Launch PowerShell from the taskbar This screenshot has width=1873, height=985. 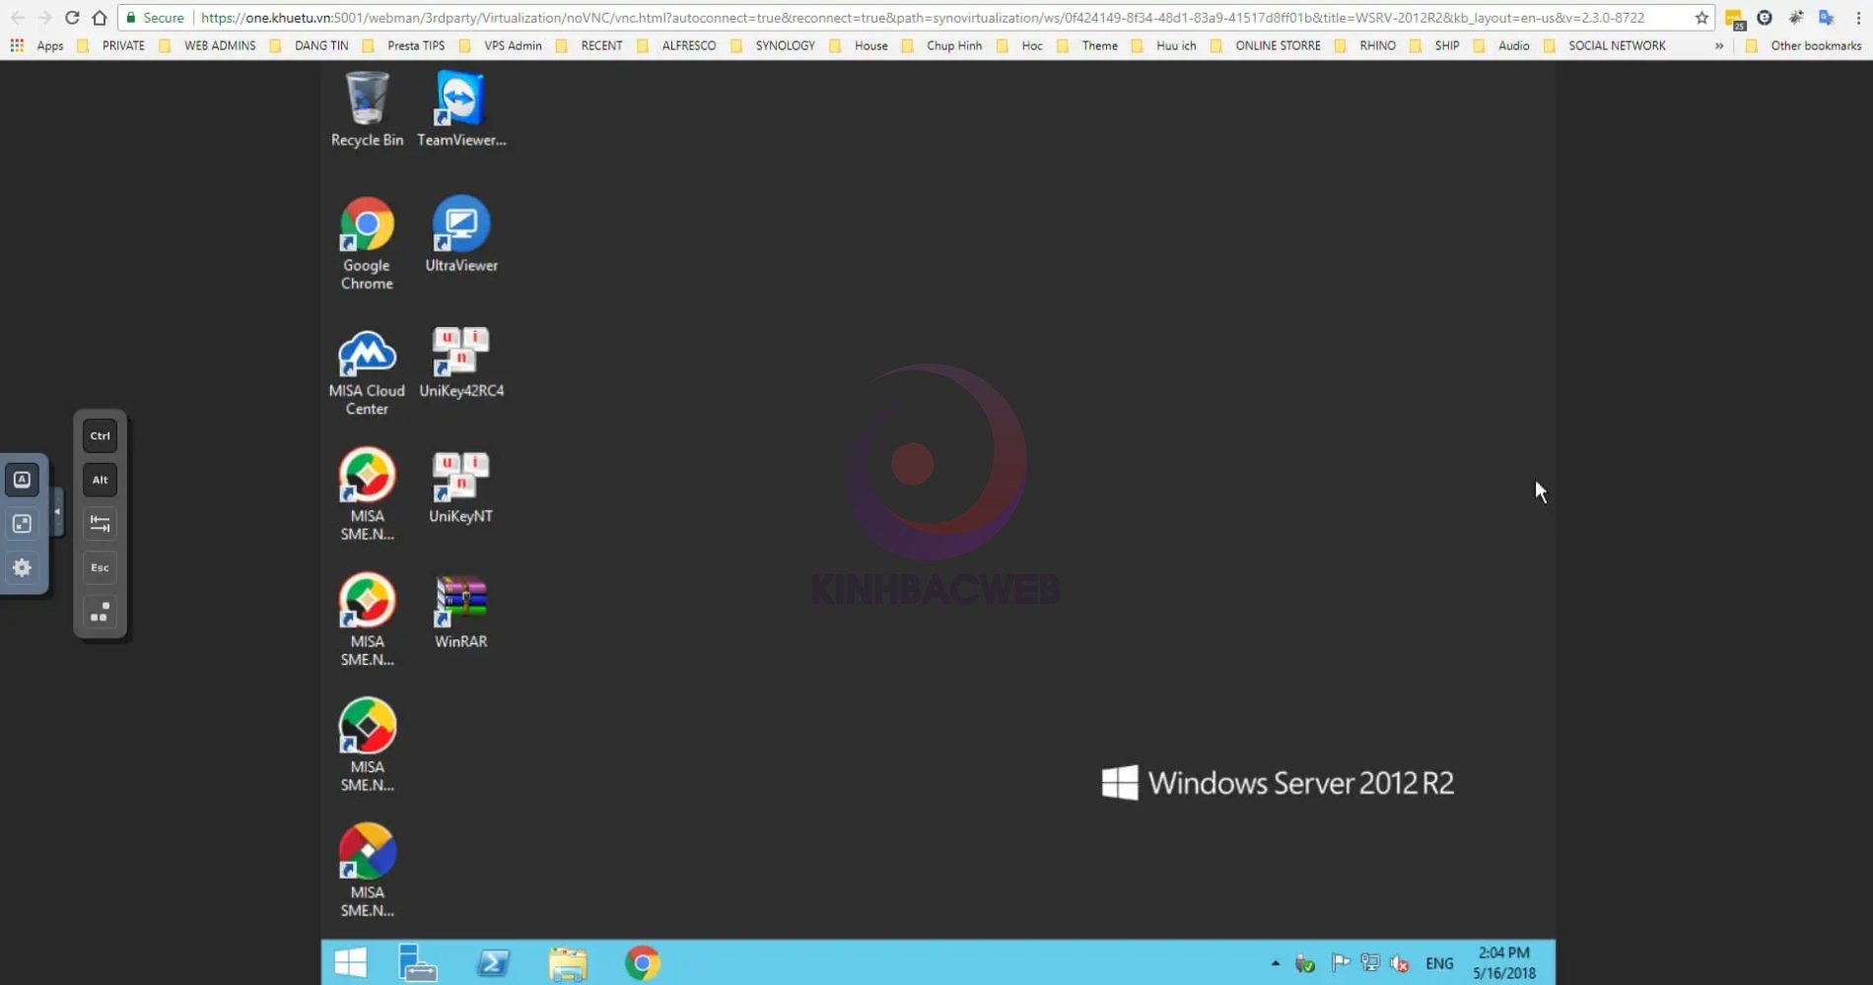coord(493,962)
